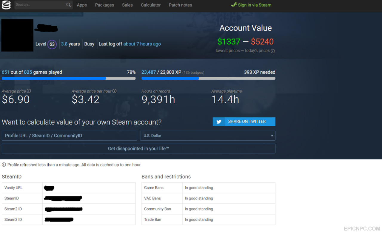The image size is (382, 232).
Task: Click the Steam icon beside Sign in
Action: coord(234,5)
